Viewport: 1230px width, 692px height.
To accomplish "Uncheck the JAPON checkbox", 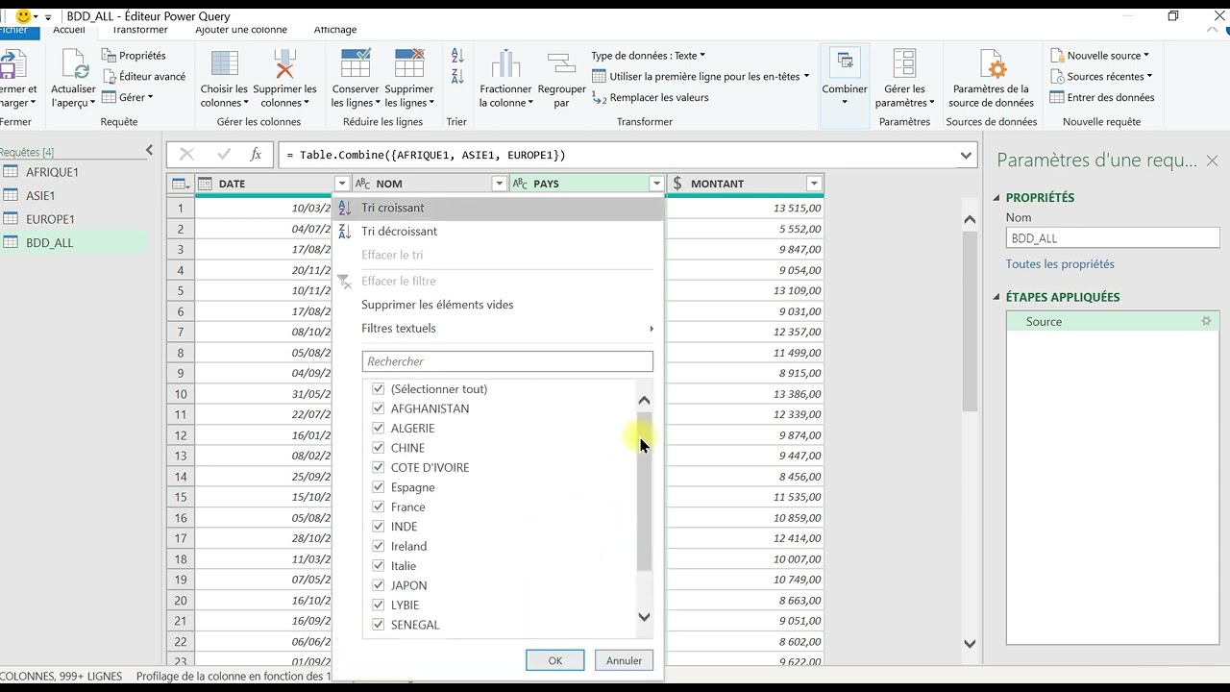I will (x=379, y=585).
